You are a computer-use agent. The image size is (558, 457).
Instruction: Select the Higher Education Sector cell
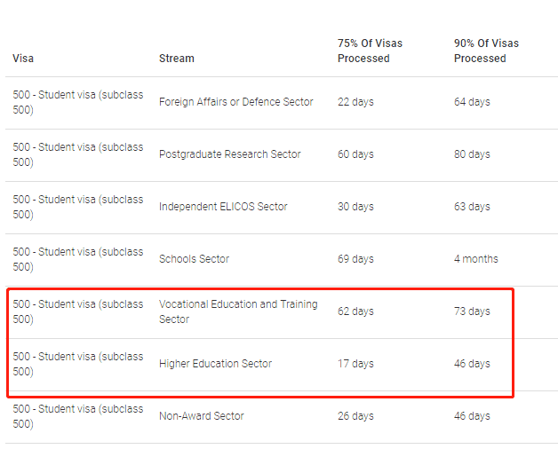pyautogui.click(x=215, y=364)
